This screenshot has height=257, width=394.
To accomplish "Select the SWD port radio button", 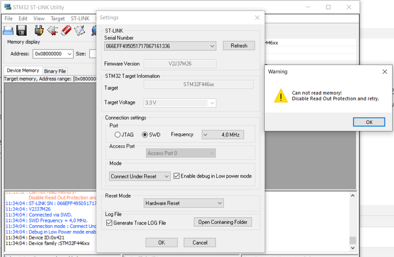I will (145, 134).
